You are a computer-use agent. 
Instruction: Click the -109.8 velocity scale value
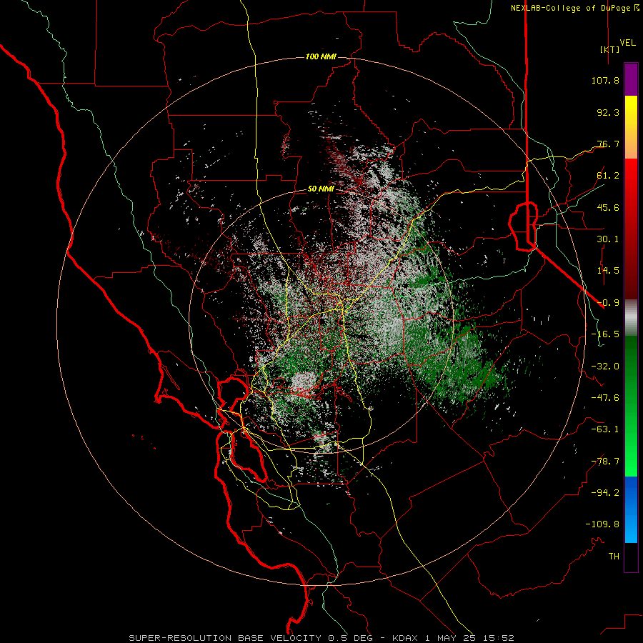coord(602,524)
